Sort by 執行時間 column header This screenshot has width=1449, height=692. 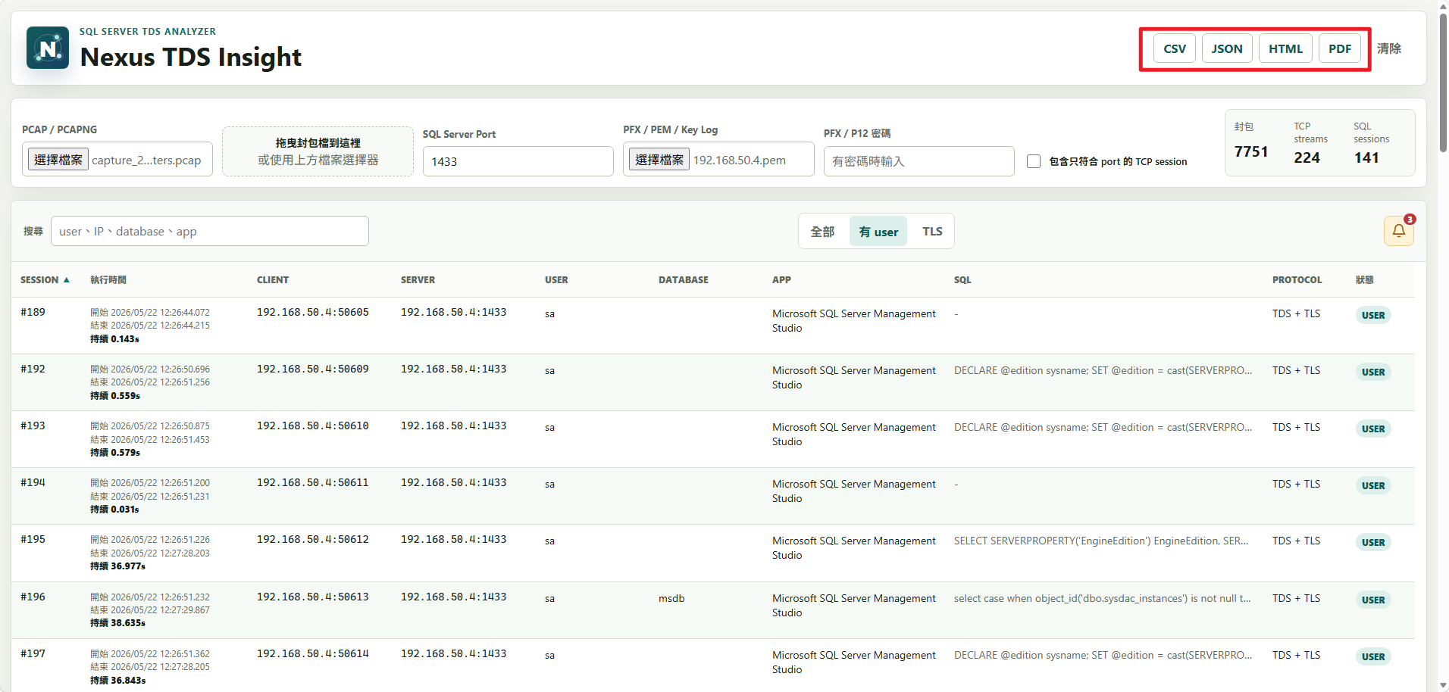coord(108,280)
